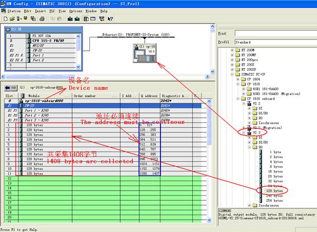The width and height of the screenshot is (317, 232).
Task: Click the context Help arrow icon
Action: click(x=110, y=19)
